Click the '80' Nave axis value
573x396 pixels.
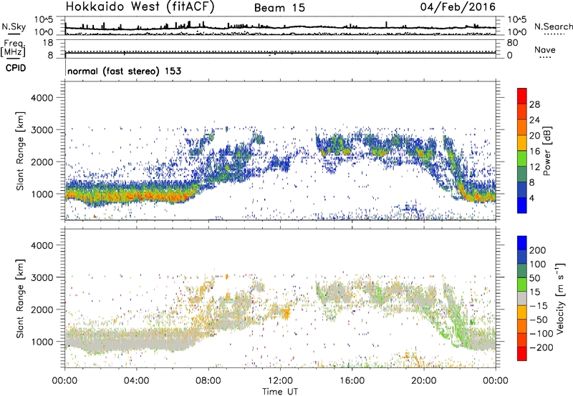tap(512, 43)
